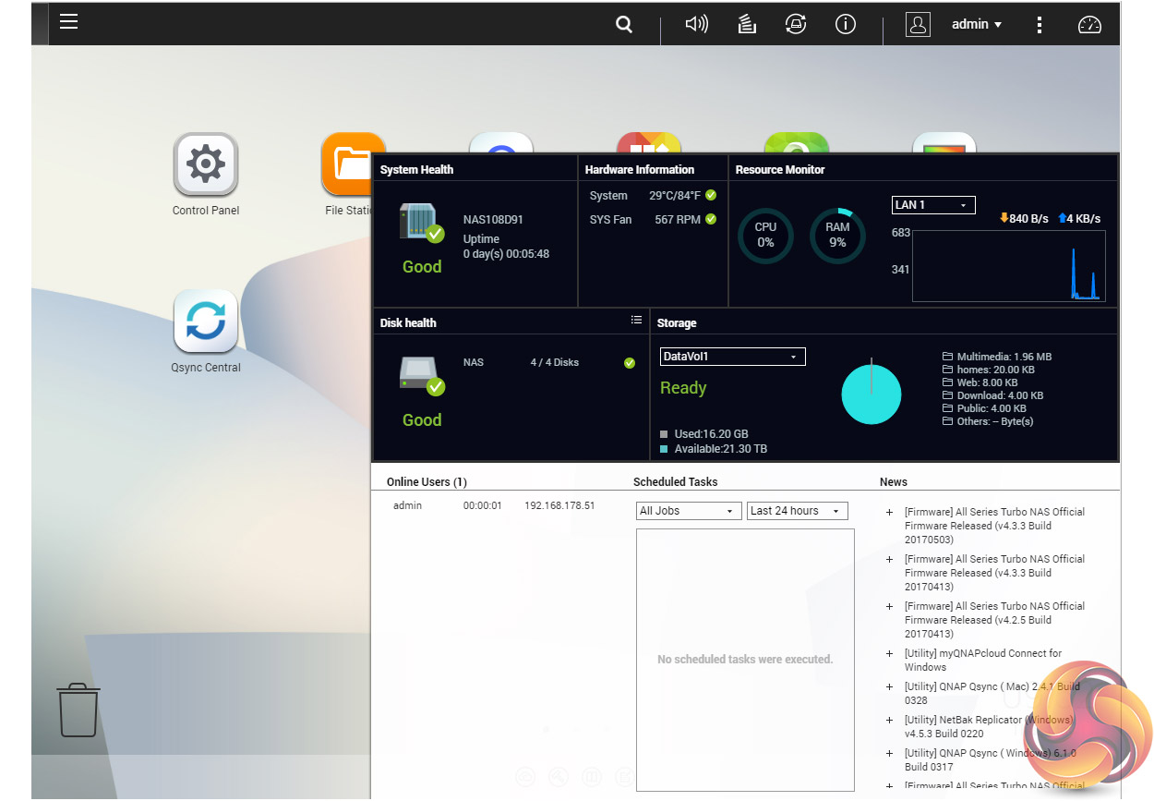Open the desktop recycle bin

(78, 710)
